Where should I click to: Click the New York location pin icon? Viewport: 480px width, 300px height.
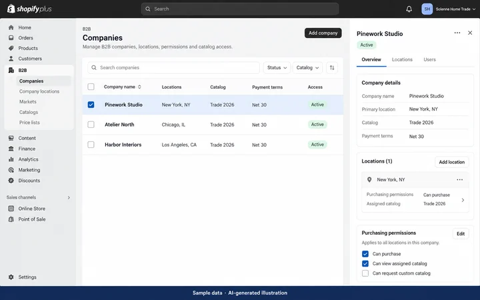pos(369,180)
